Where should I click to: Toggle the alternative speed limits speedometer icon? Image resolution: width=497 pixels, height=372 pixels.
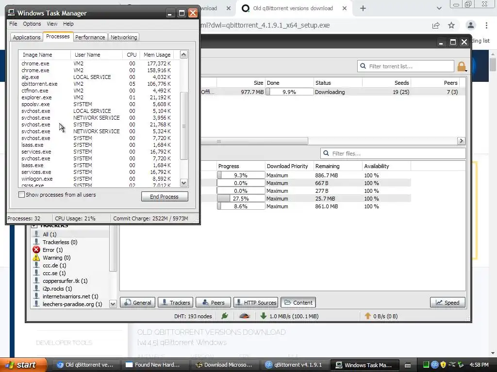(245, 316)
